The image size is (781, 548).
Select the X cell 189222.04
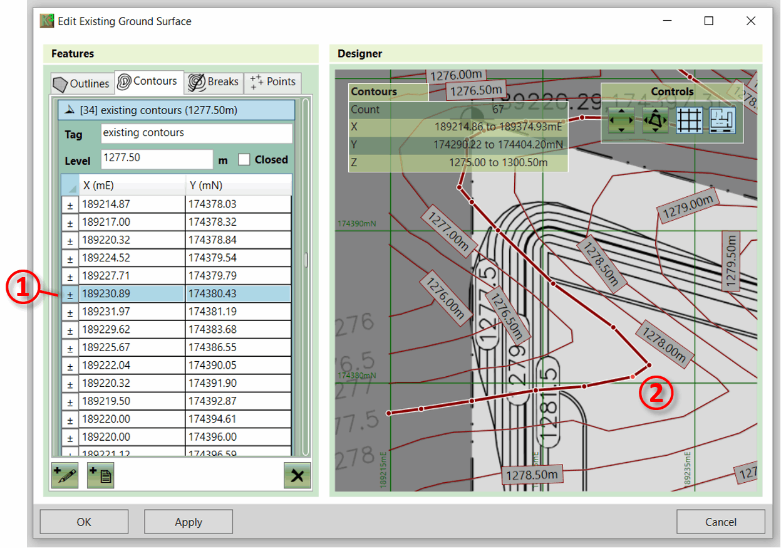pos(132,366)
